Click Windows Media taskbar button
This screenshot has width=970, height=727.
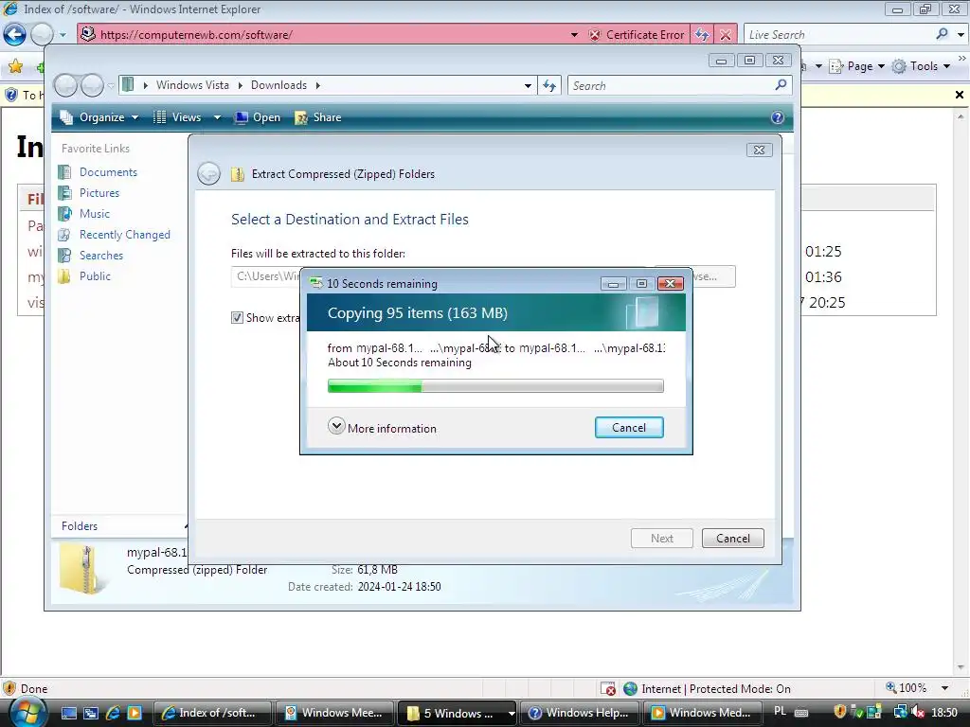pos(702,713)
